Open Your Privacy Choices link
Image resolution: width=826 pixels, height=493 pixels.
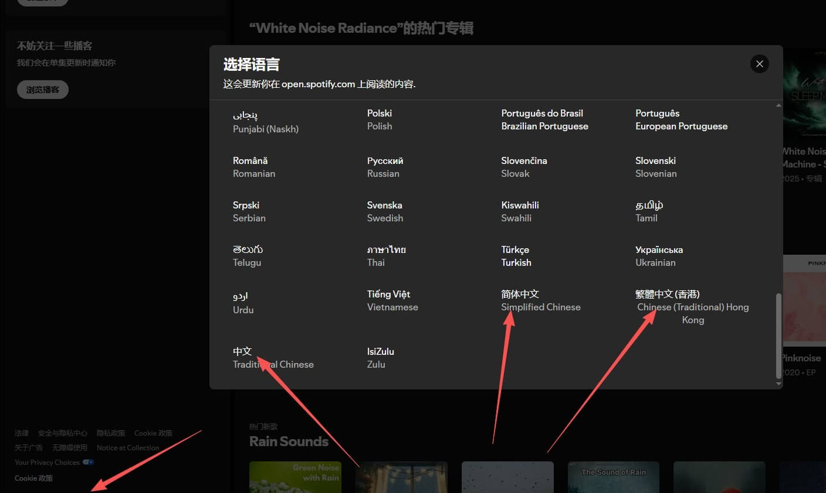click(x=47, y=463)
